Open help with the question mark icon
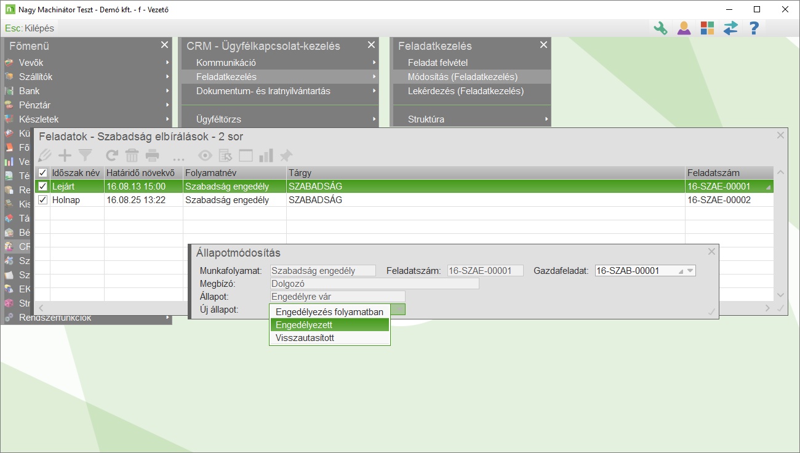This screenshot has height=453, width=800. (754, 28)
